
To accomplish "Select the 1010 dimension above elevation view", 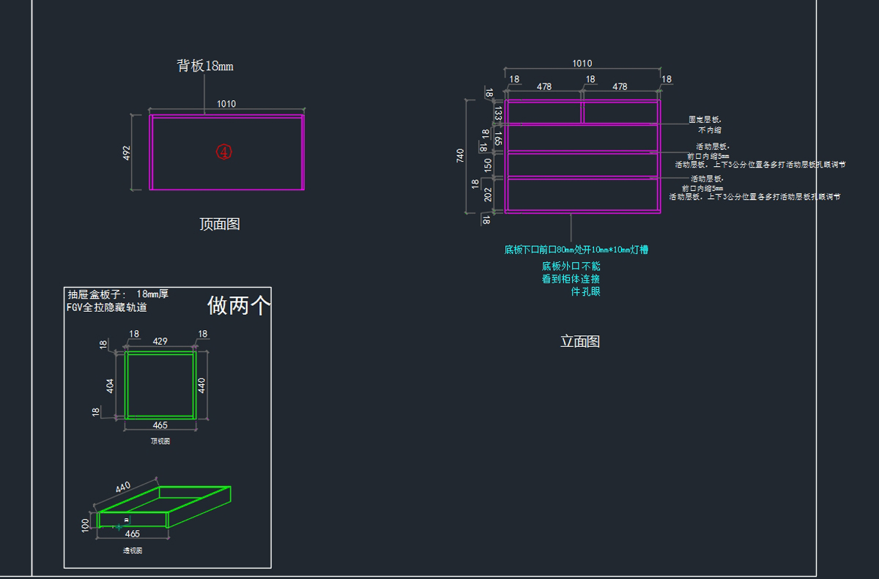I will pos(582,64).
